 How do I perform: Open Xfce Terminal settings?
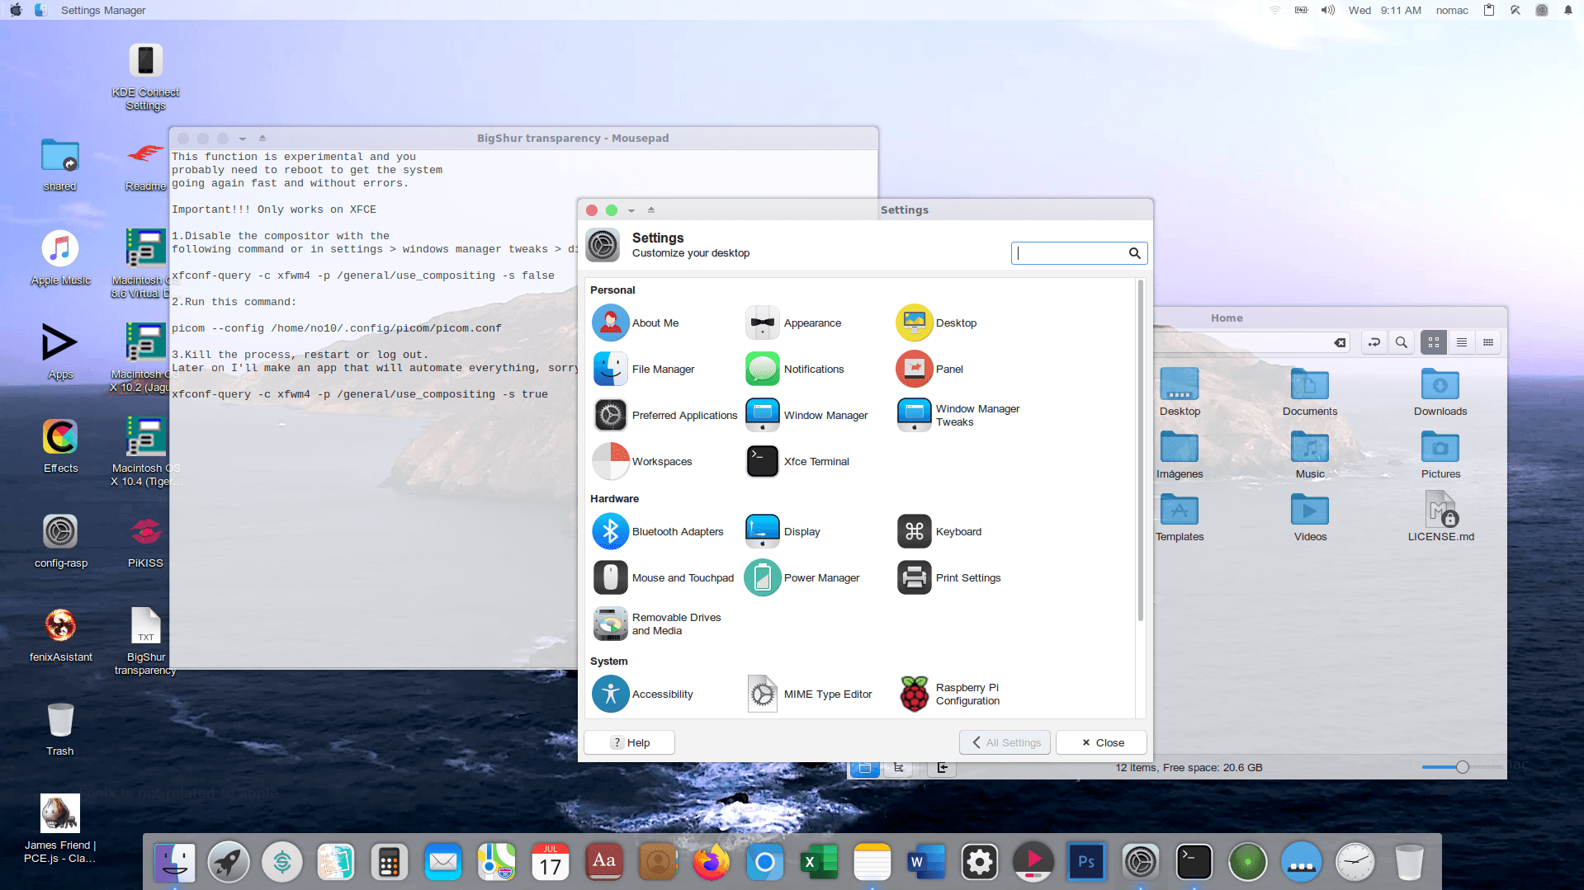pos(798,462)
